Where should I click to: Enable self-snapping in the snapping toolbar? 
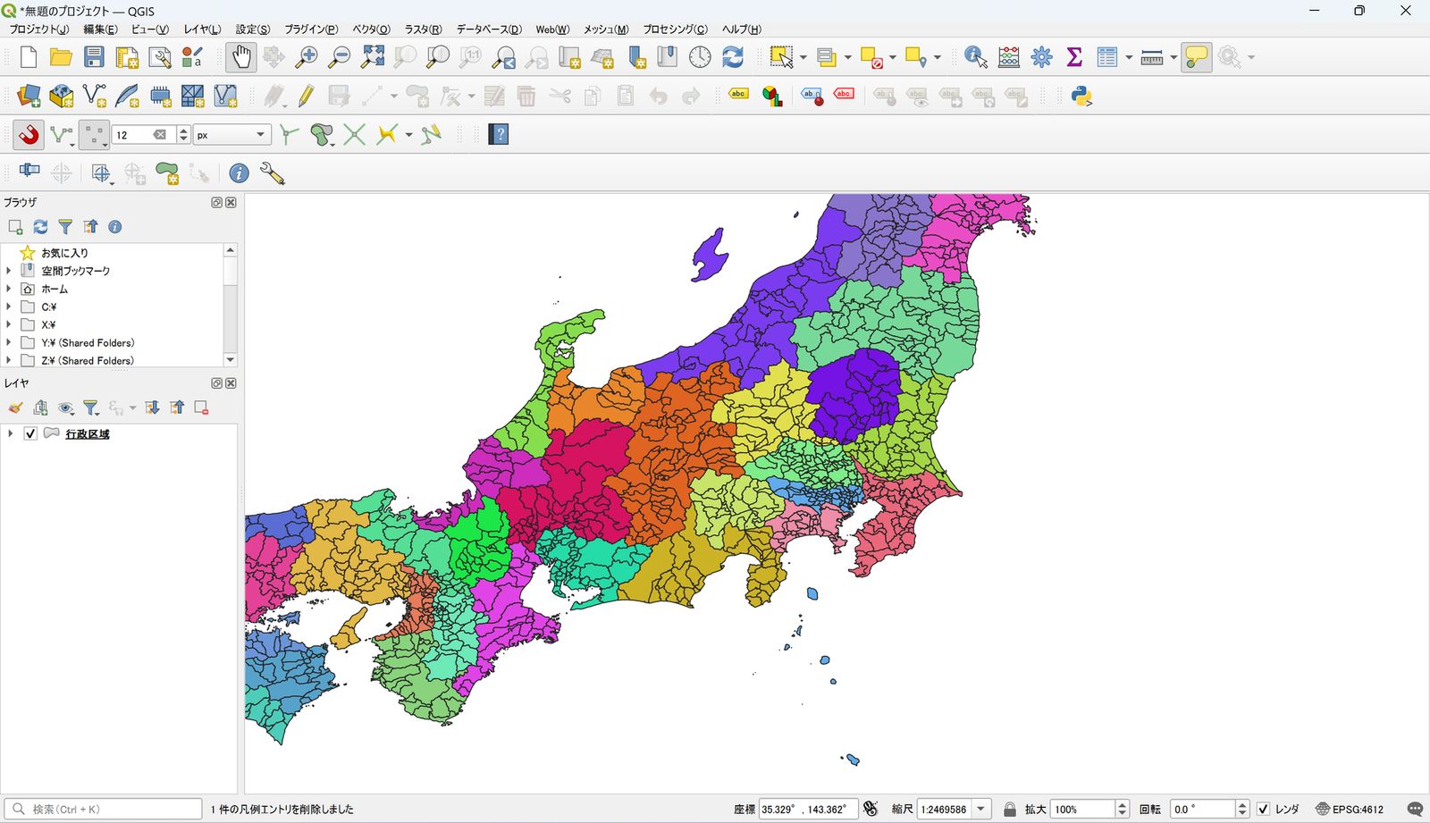431,135
